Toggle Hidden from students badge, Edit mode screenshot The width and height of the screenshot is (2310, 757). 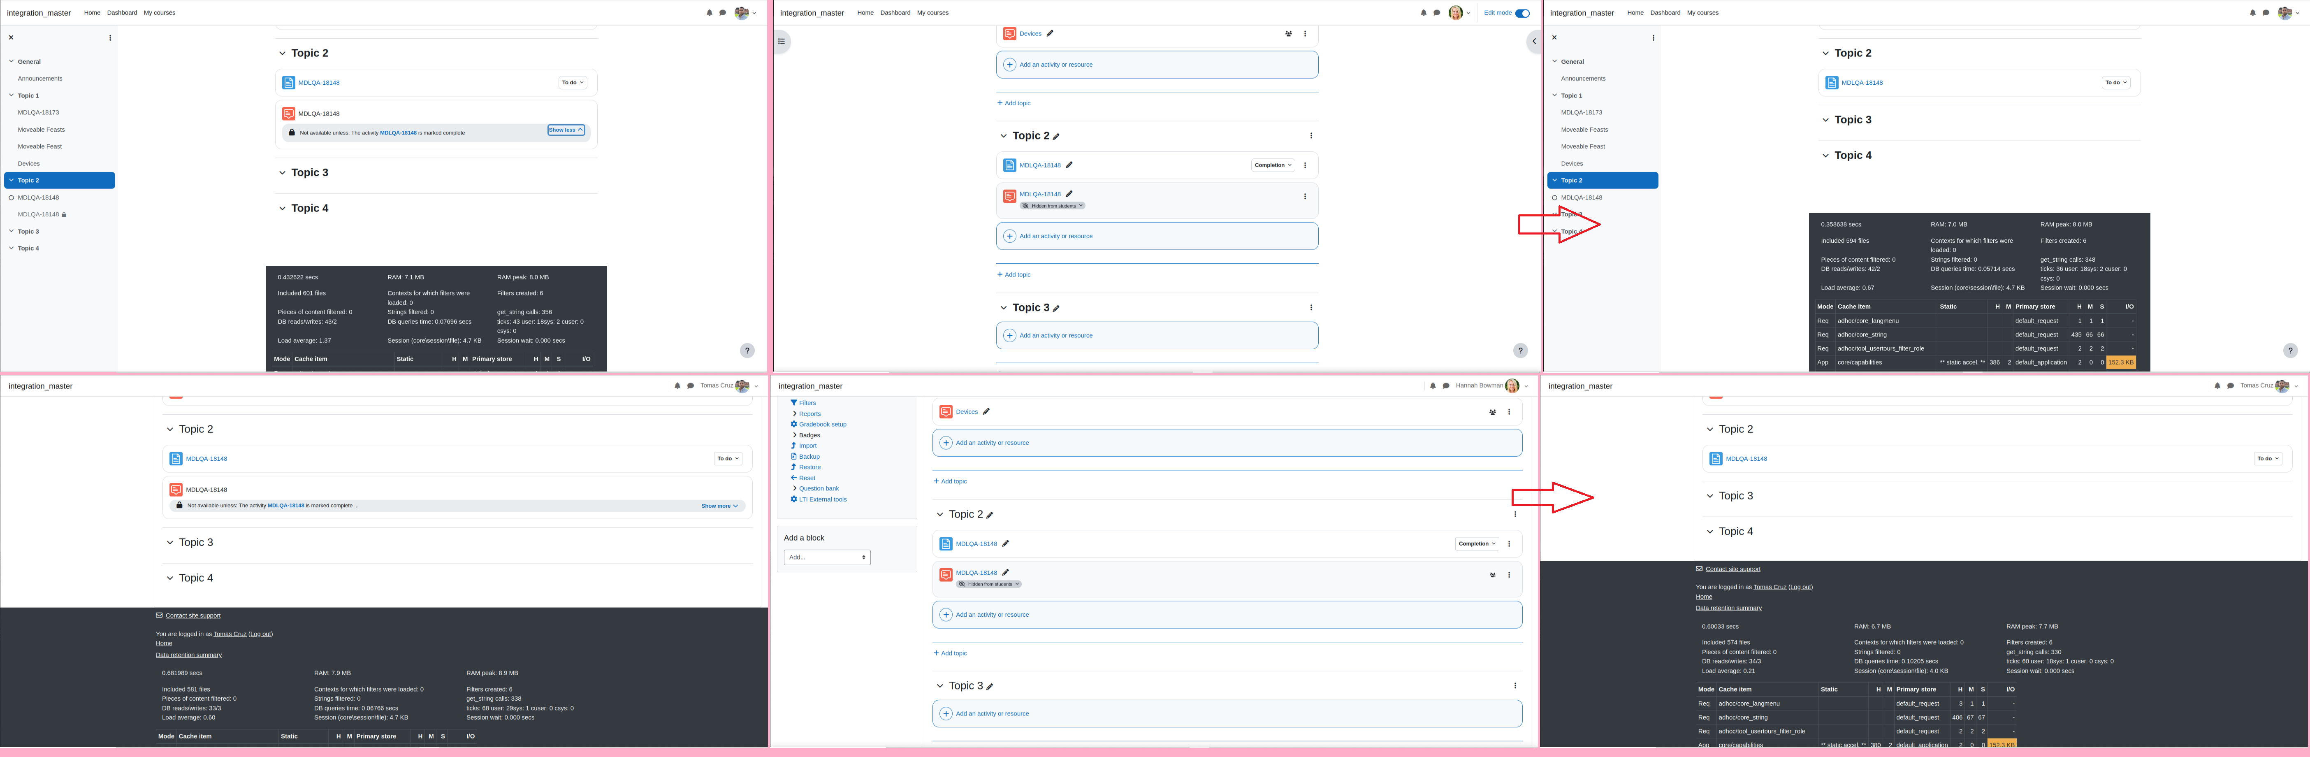point(1053,205)
